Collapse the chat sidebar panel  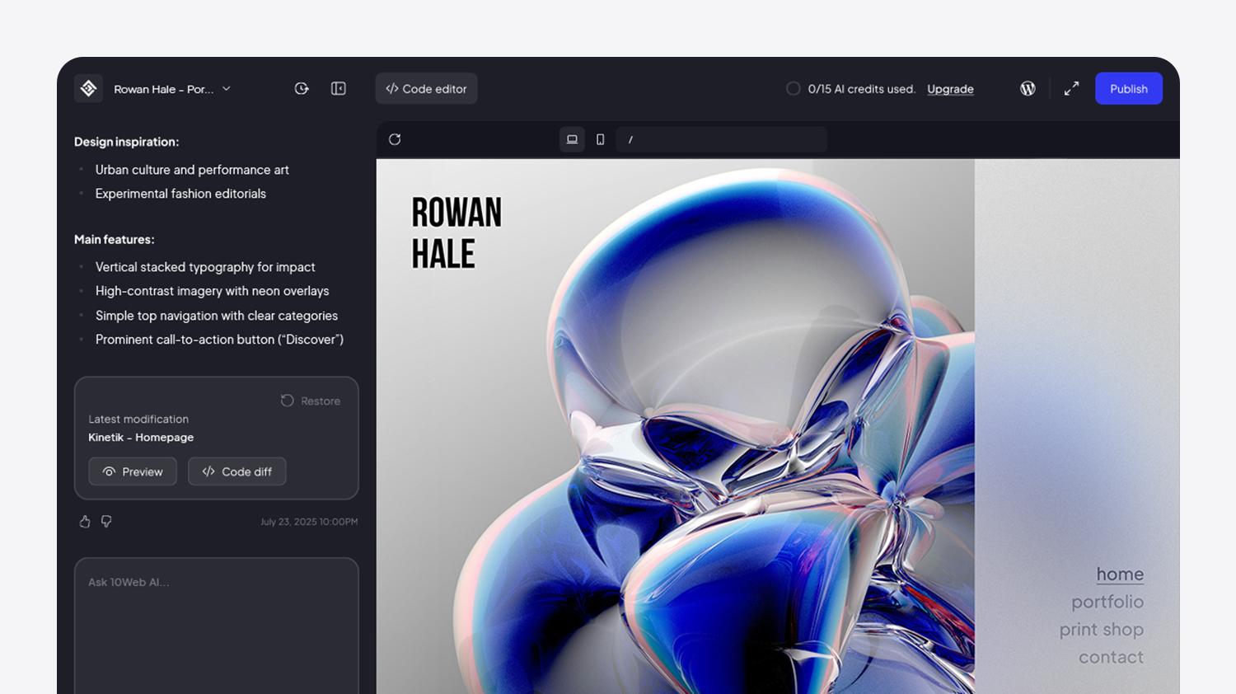click(x=338, y=89)
